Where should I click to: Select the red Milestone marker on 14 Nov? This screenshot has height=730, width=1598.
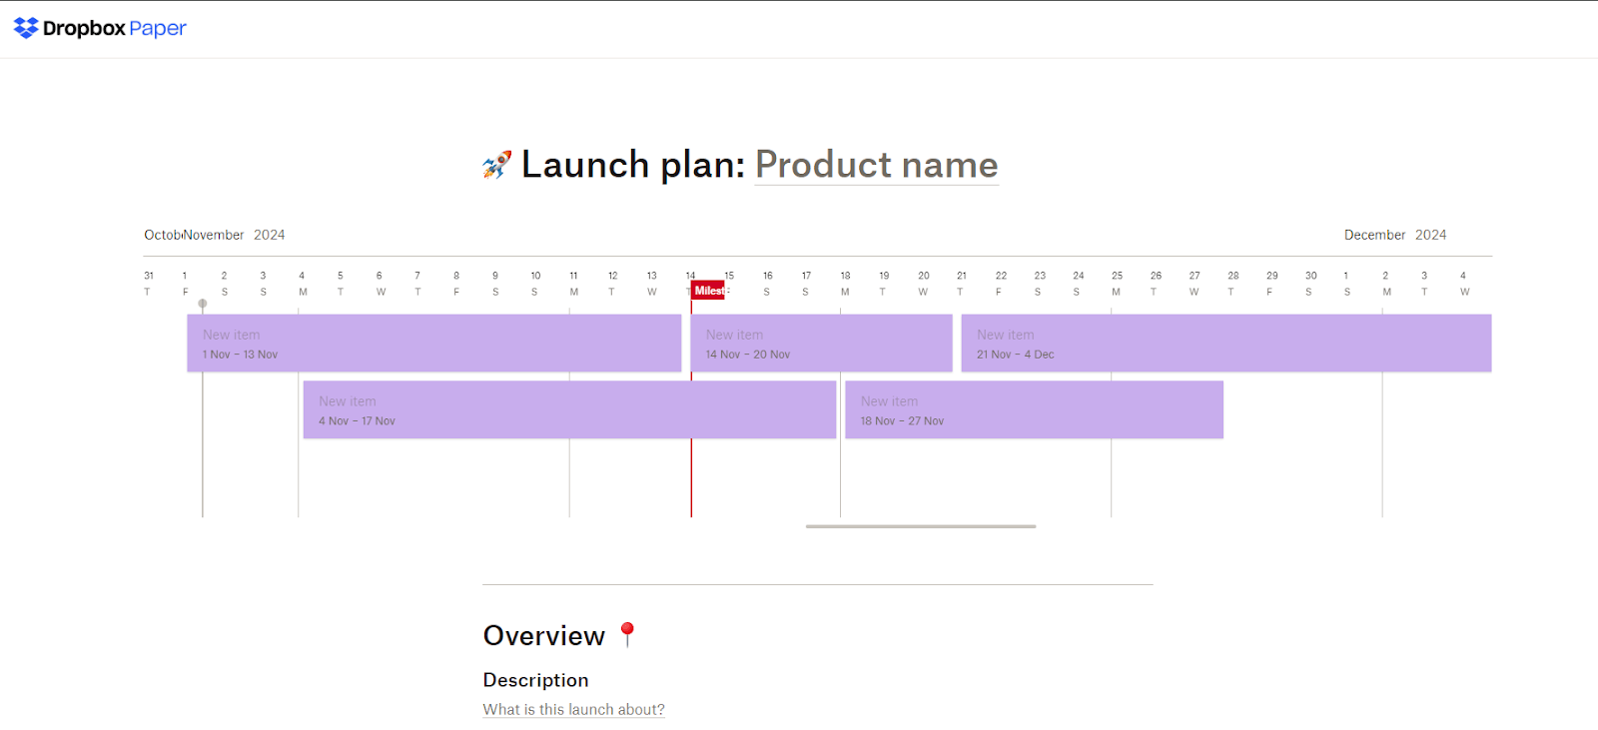708,290
